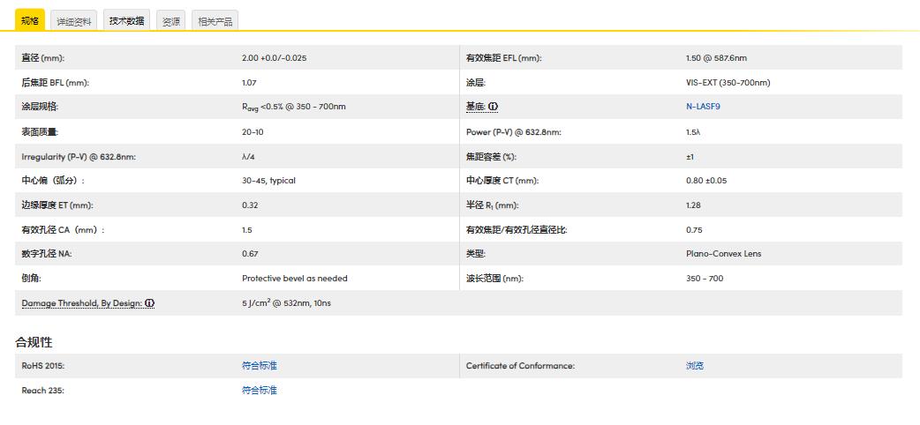
Task: Click the 基底 underlined label
Action: tap(475, 107)
